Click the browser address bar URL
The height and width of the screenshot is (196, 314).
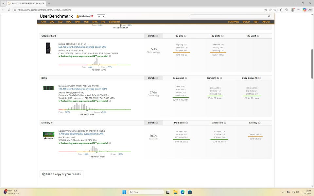coord(44,10)
